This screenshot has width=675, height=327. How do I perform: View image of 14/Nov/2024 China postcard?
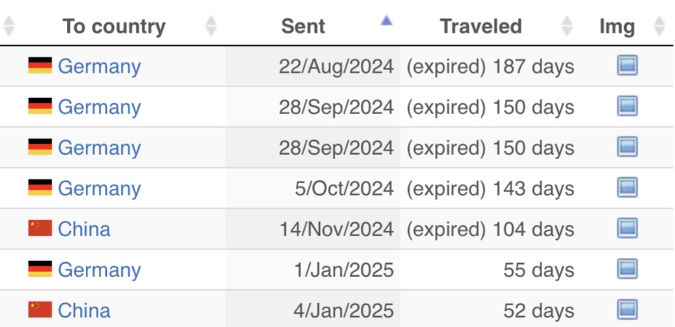tap(627, 228)
